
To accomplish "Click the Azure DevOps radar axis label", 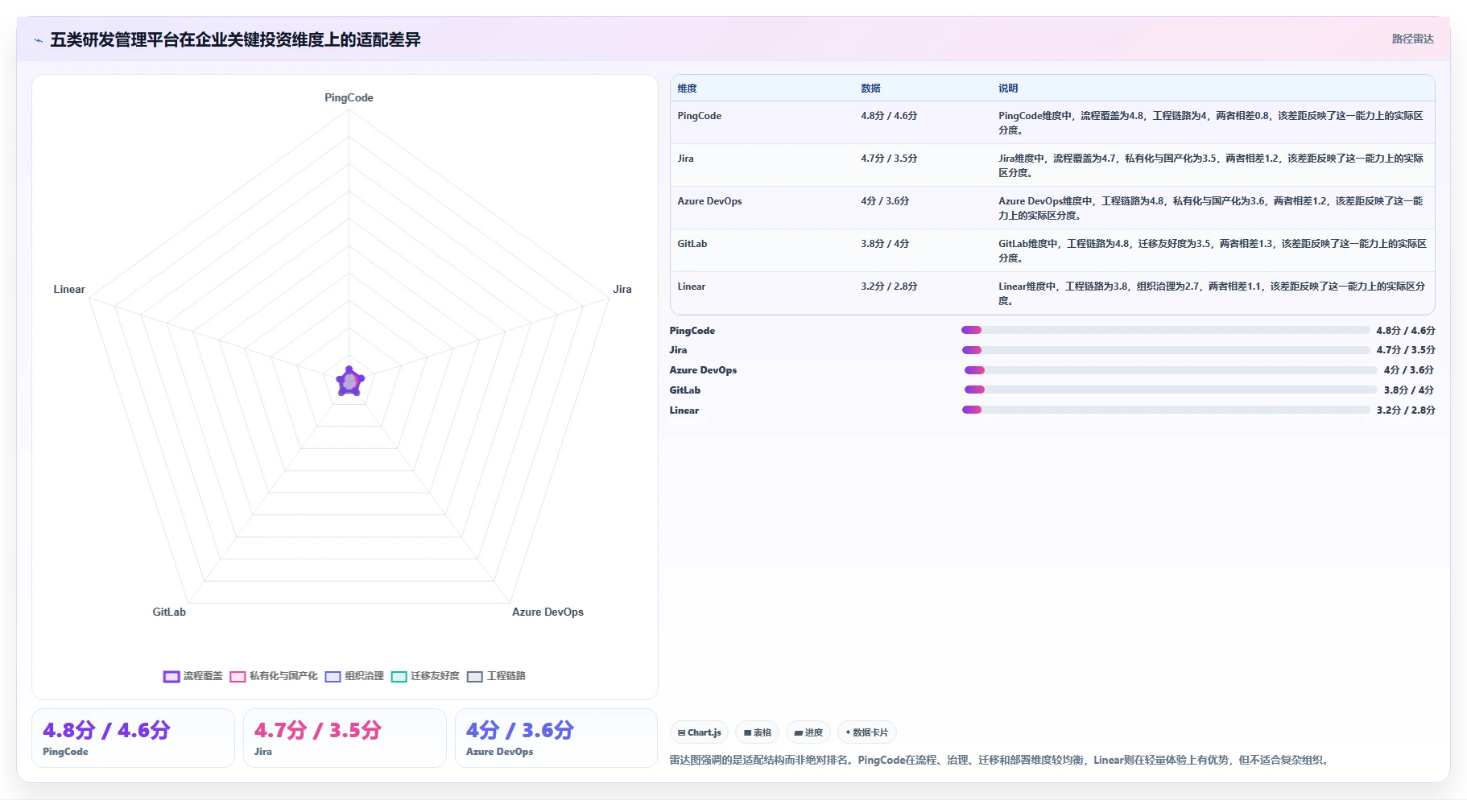I will point(548,612).
